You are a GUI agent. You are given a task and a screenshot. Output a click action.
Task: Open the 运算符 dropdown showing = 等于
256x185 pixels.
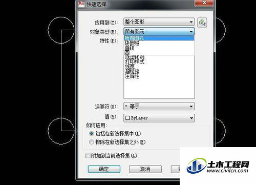pyautogui.click(x=159, y=107)
